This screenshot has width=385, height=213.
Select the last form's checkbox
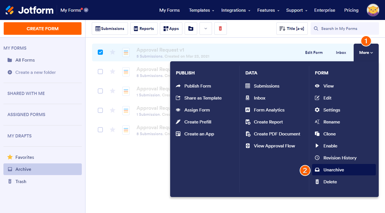(x=100, y=130)
